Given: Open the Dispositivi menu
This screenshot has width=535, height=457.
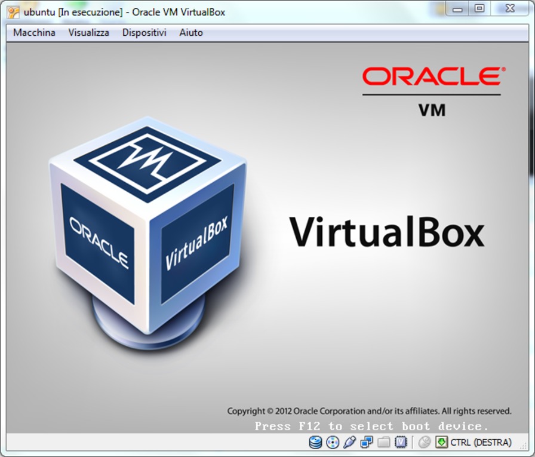Looking at the screenshot, I should (x=144, y=33).
